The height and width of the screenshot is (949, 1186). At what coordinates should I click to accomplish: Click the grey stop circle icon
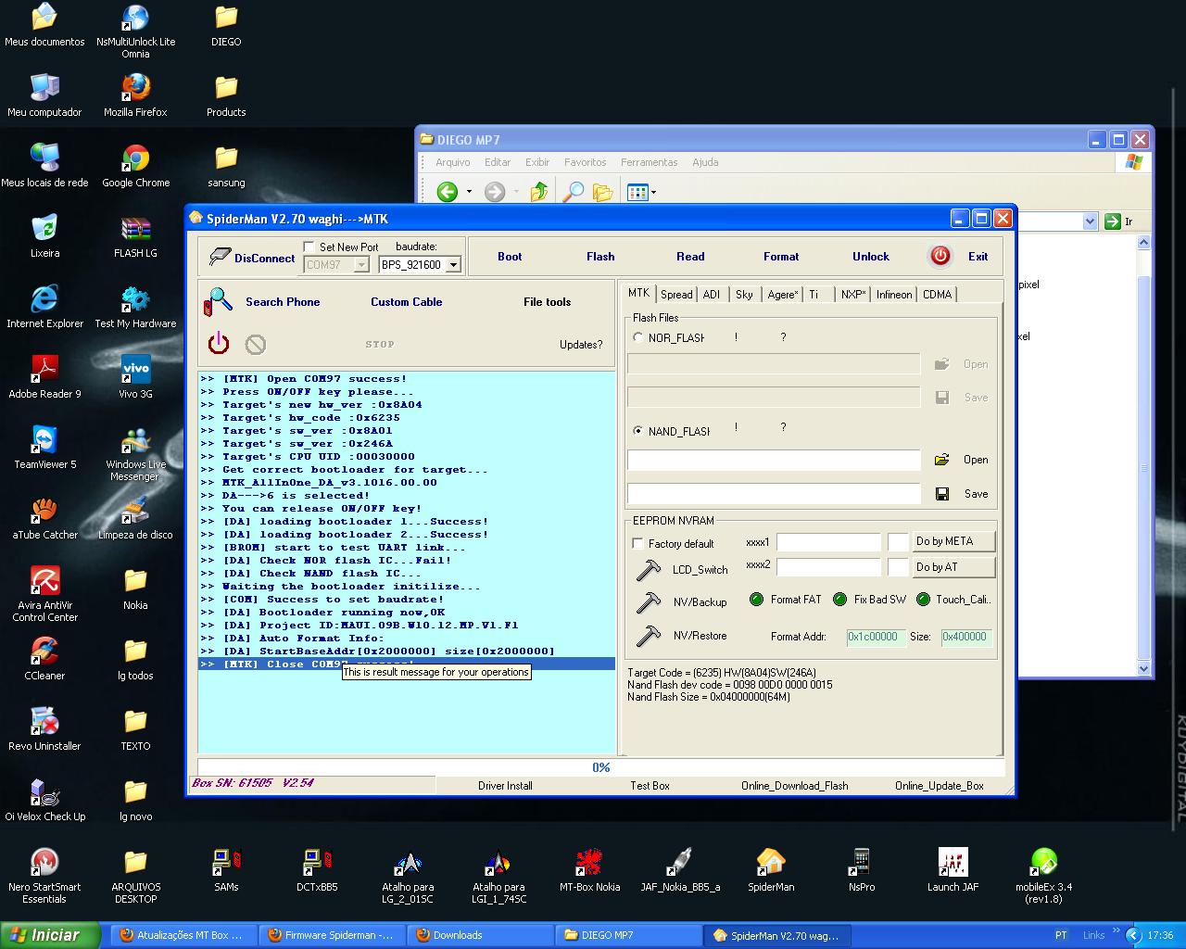[x=256, y=345]
